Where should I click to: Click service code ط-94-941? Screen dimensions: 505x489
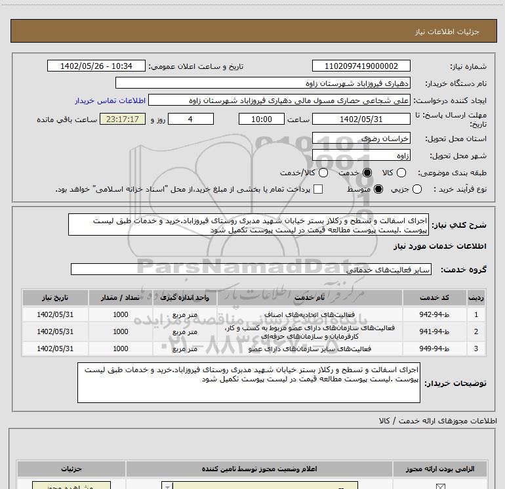(x=434, y=331)
